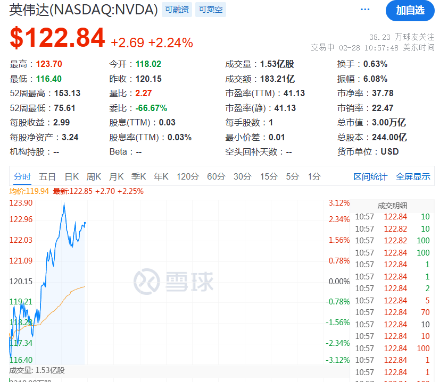Click the trade row with volume 5
The height and width of the screenshot is (382, 448).
click(392, 300)
